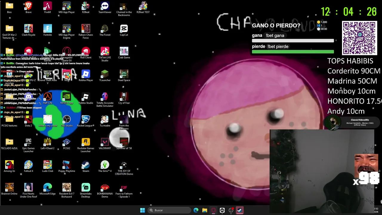Launch Fortnite from the desktop
This screenshot has height=215, width=382.
47,30
